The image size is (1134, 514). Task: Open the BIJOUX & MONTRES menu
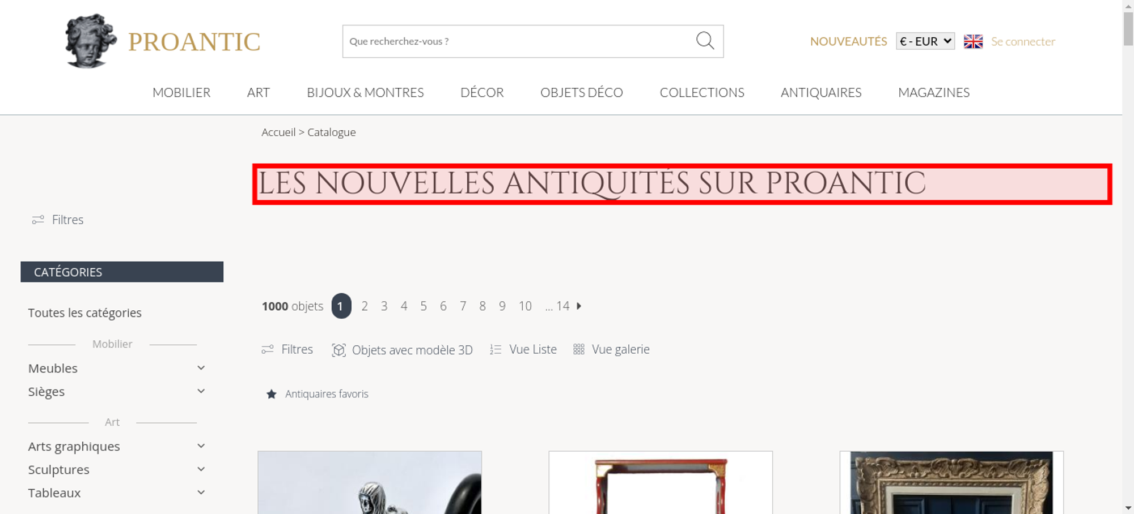(x=365, y=92)
